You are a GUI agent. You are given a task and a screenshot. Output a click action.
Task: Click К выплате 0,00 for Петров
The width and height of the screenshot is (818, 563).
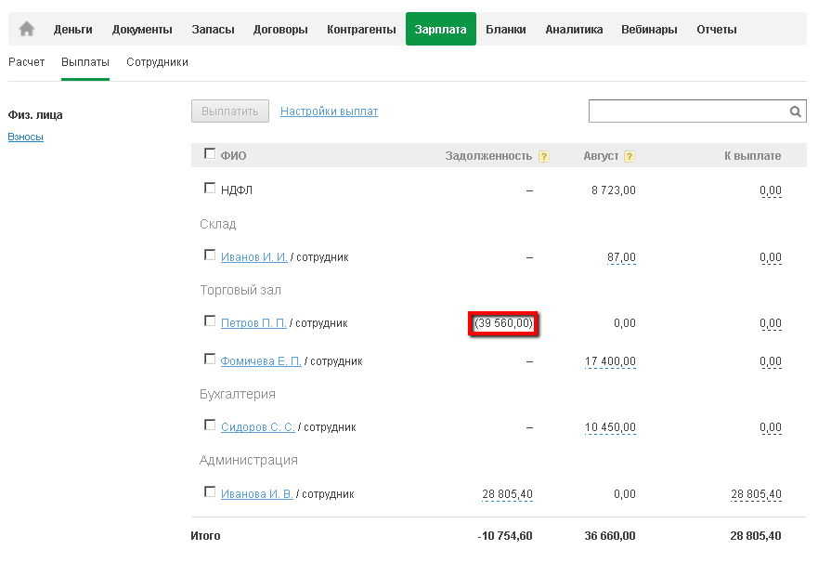pos(771,323)
